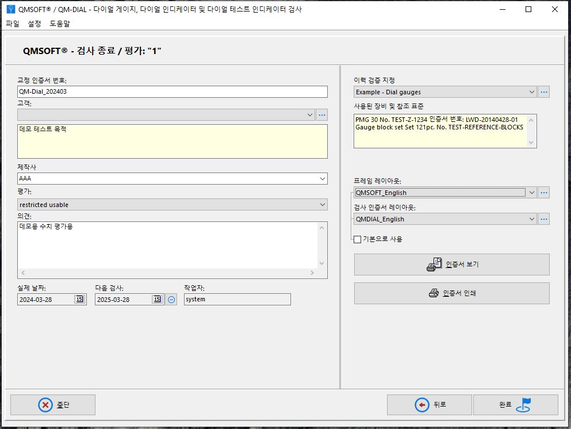Viewport: 571px width, 429px height.
Task: Click ellipsis button next to Example - Dial gauges
Action: tap(544, 92)
